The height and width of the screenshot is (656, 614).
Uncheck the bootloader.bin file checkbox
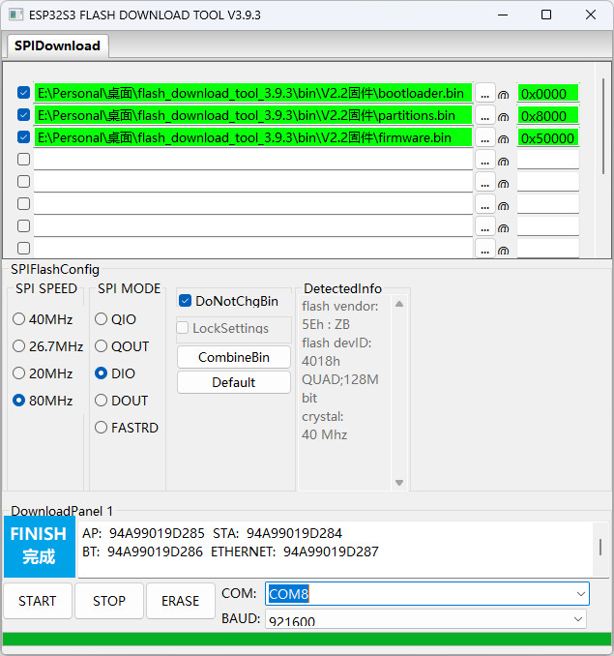23,93
